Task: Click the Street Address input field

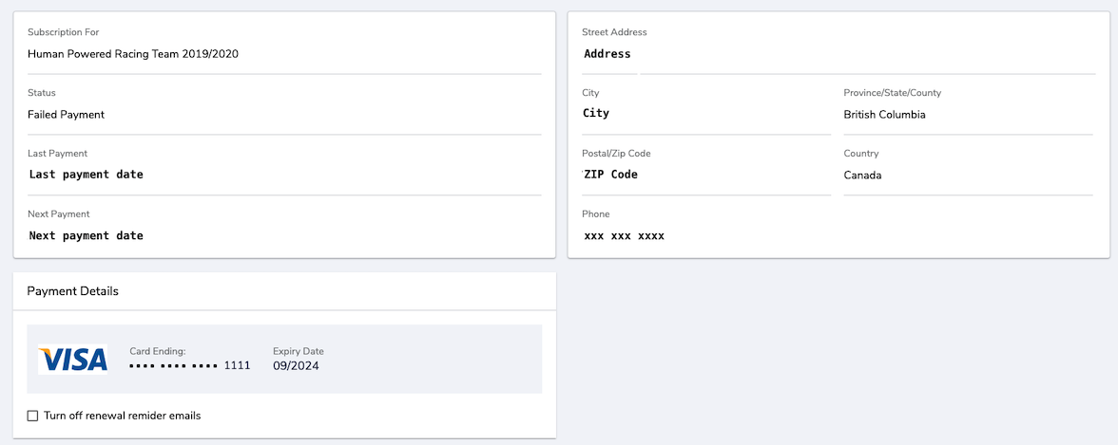Action: click(x=837, y=54)
